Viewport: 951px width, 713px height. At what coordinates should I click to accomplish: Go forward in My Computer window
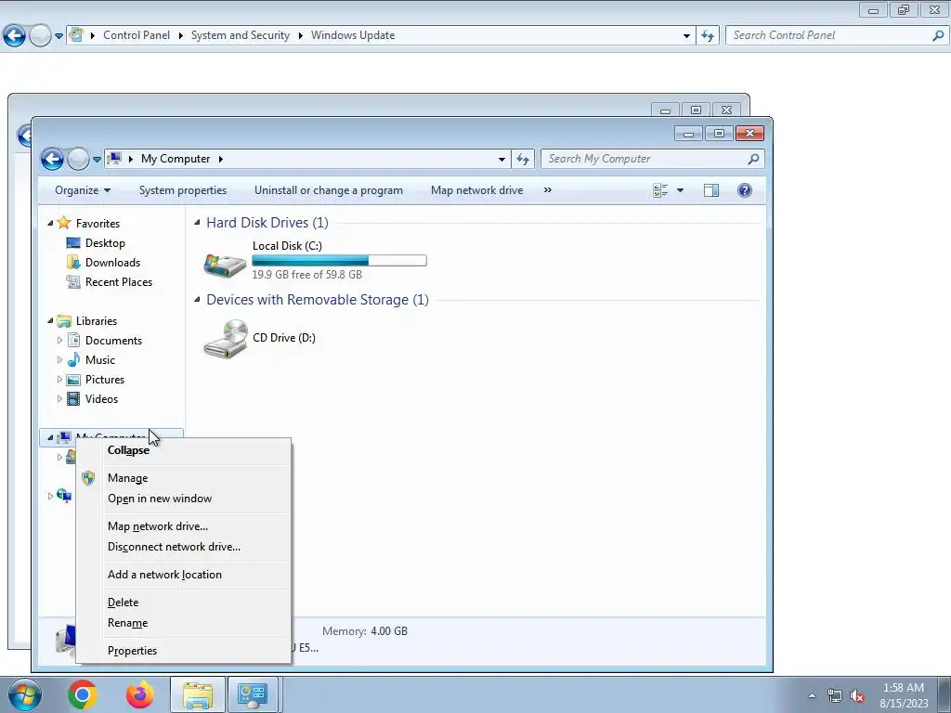(78, 160)
